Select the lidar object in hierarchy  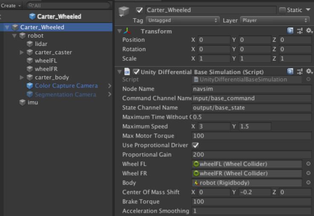[x=41, y=44]
